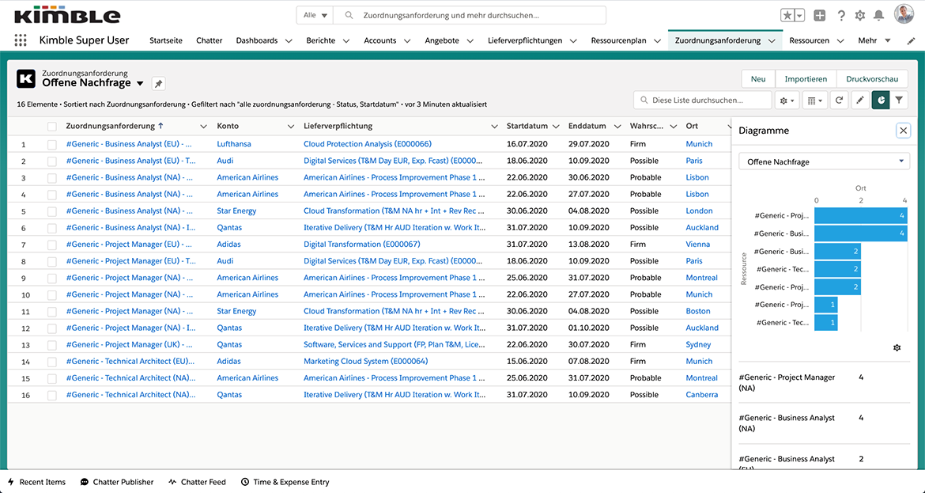The height and width of the screenshot is (493, 925).
Task: Click the Importieren button
Action: coord(806,78)
